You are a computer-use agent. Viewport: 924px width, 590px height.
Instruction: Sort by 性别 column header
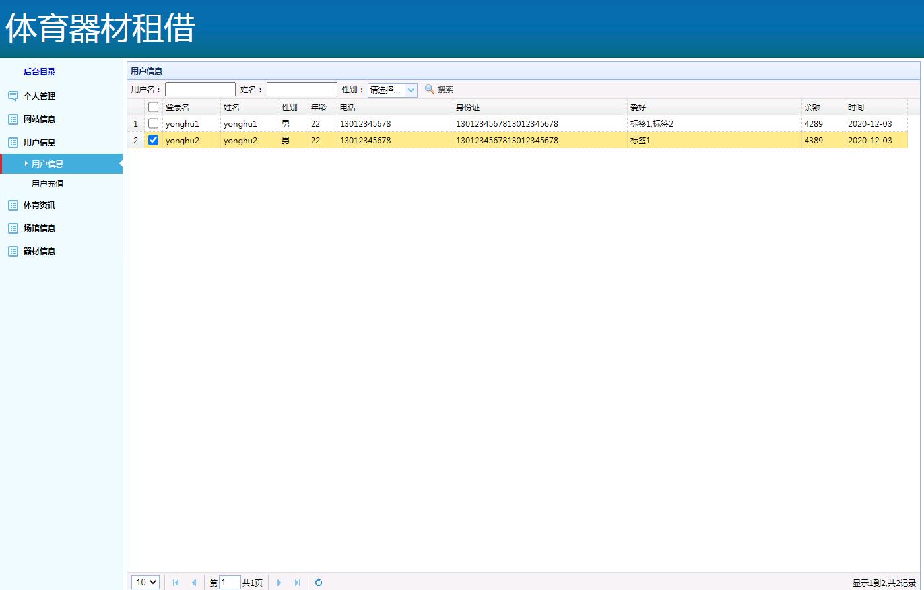click(x=293, y=107)
